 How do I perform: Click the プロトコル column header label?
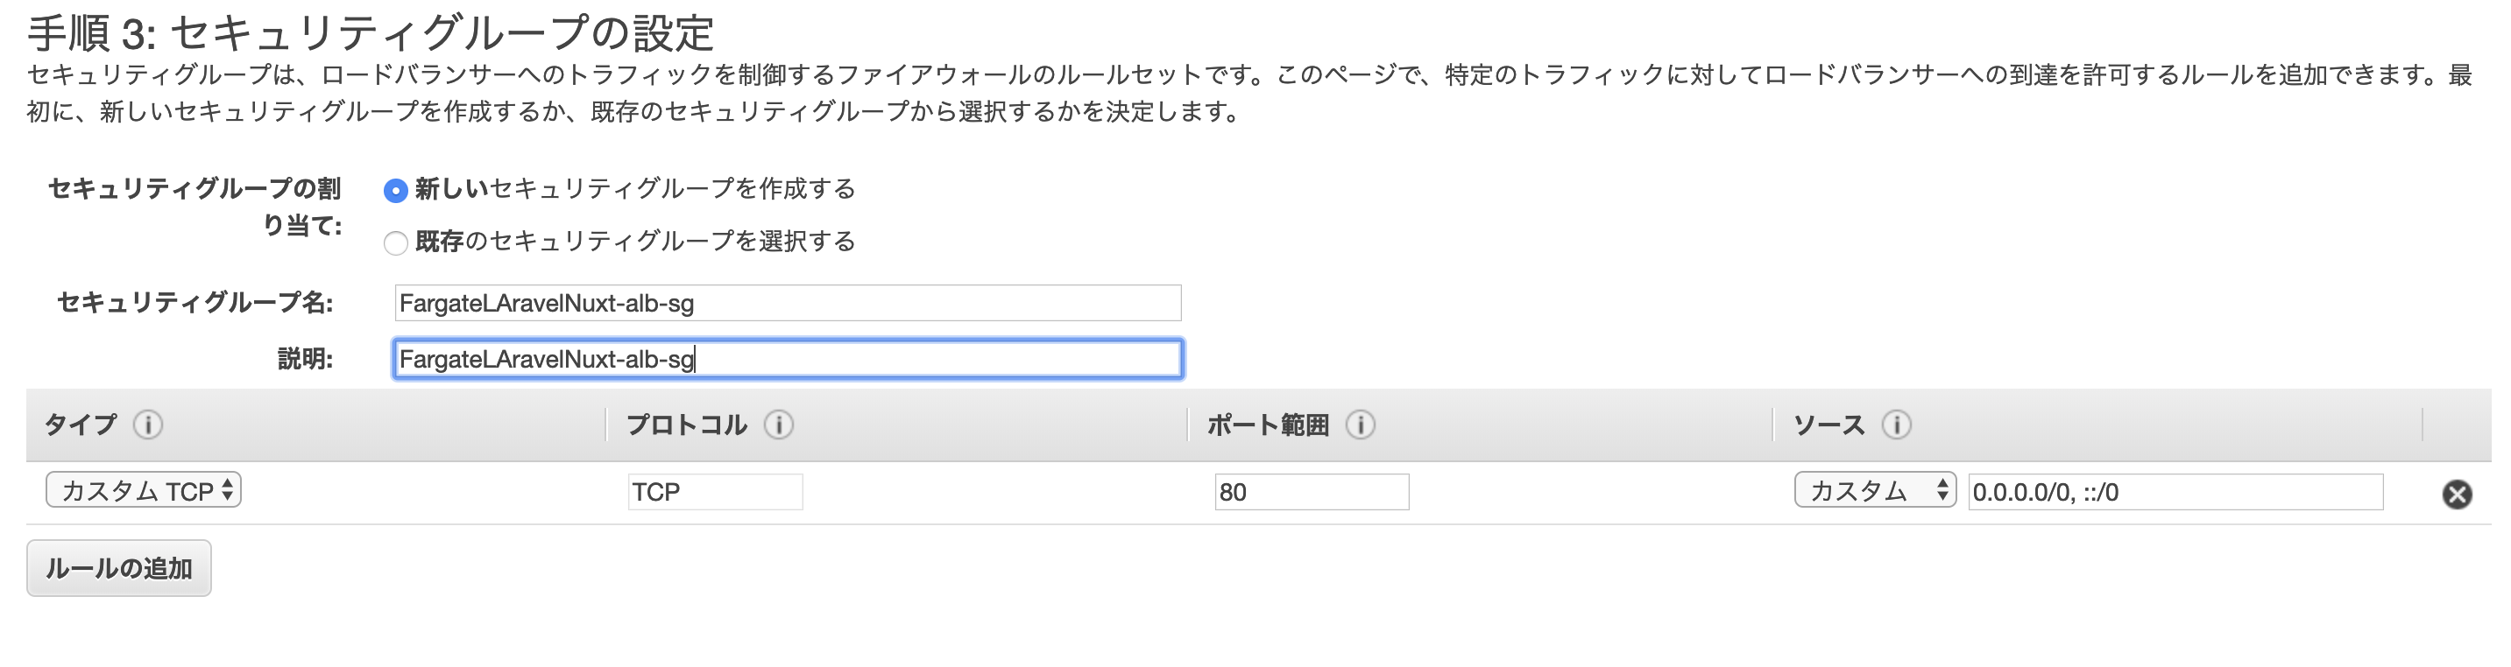pyautogui.click(x=686, y=425)
